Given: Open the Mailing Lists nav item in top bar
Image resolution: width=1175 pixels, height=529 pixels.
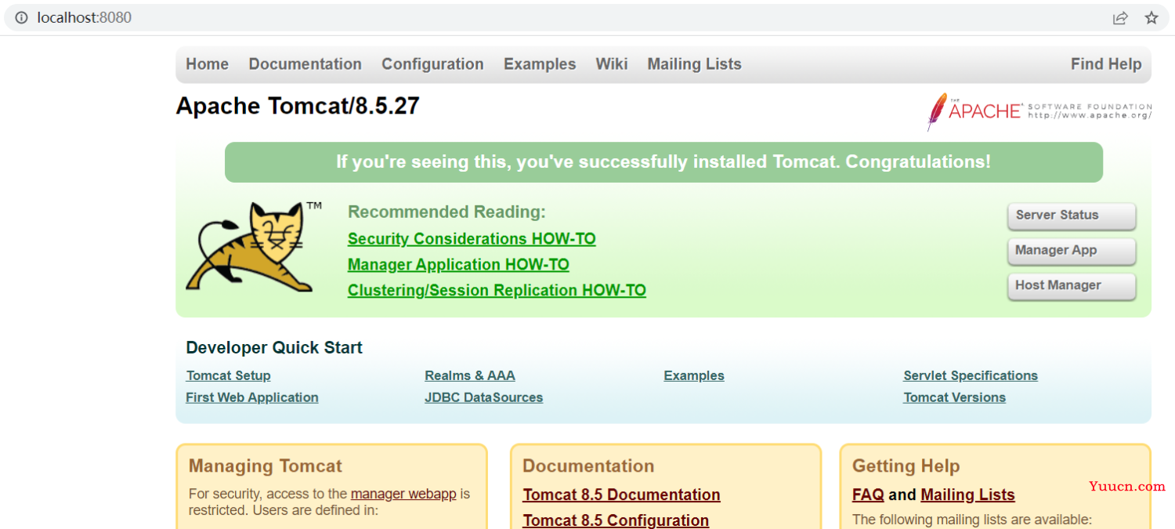Looking at the screenshot, I should (694, 64).
